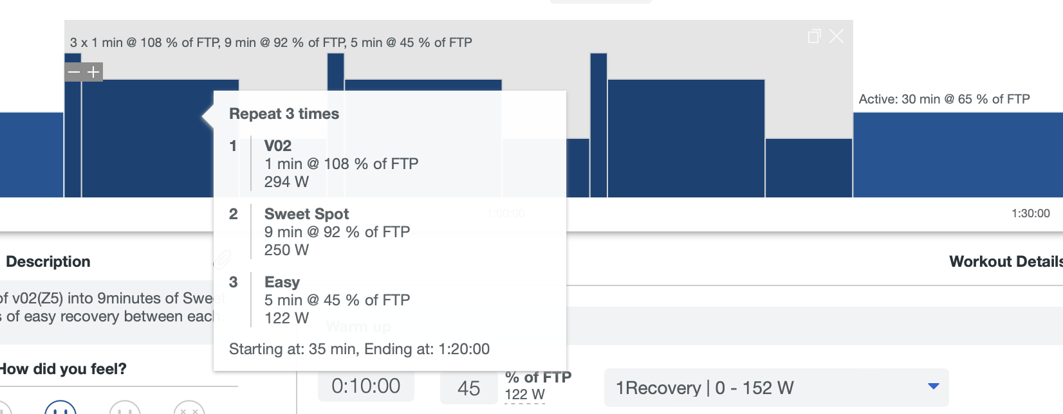Click the 45 percent intensity field
The height and width of the screenshot is (414, 1063).
pos(468,388)
